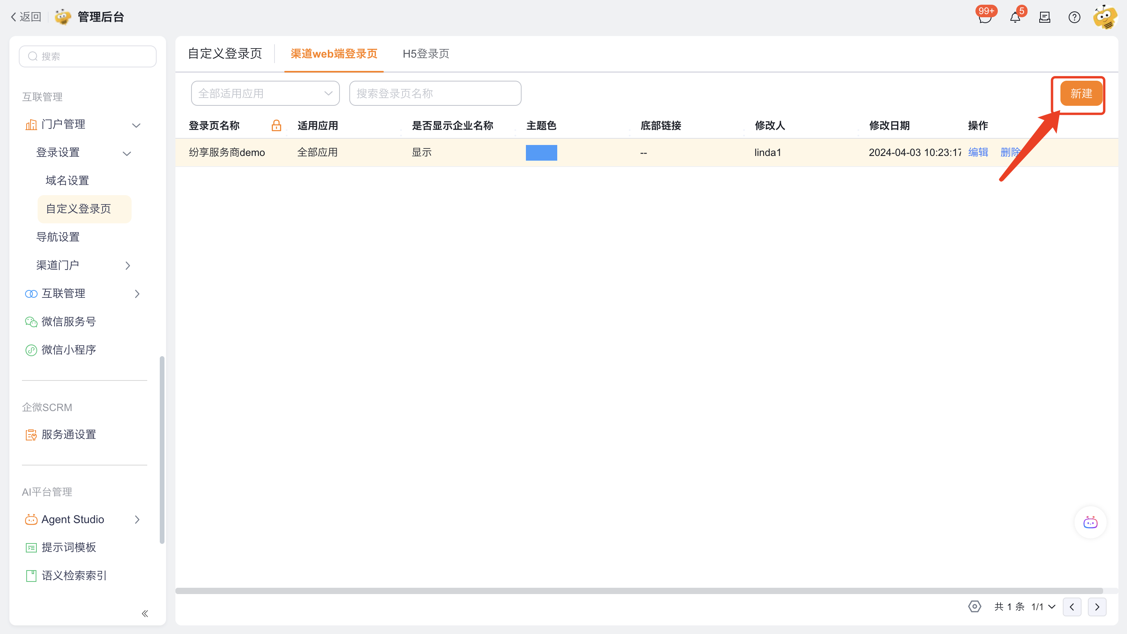Image resolution: width=1127 pixels, height=634 pixels.
Task: Collapse the 门户管理 section
Action: pos(136,125)
